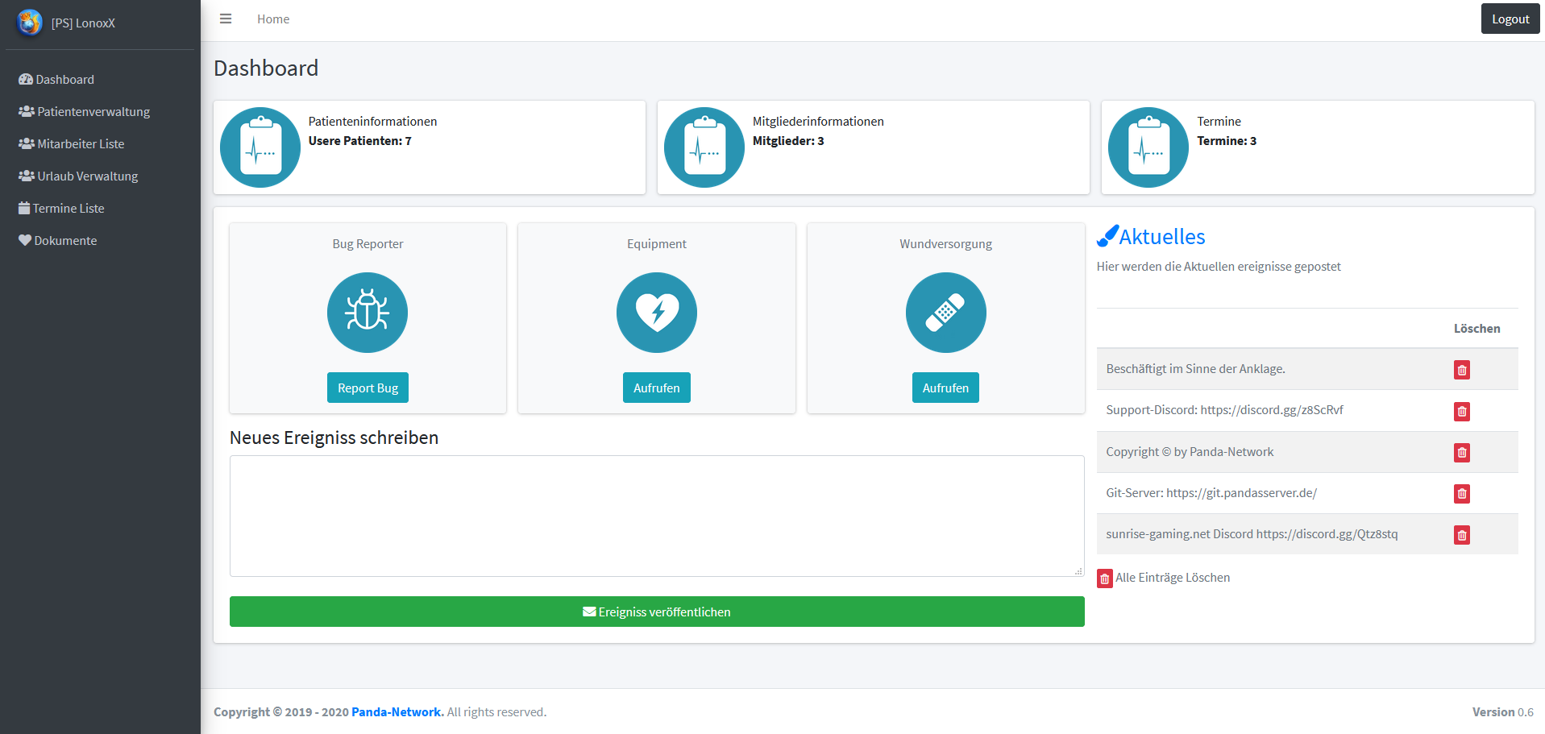Toggle sidebar with the hamburger menu icon
This screenshot has width=1545, height=734.
[226, 19]
